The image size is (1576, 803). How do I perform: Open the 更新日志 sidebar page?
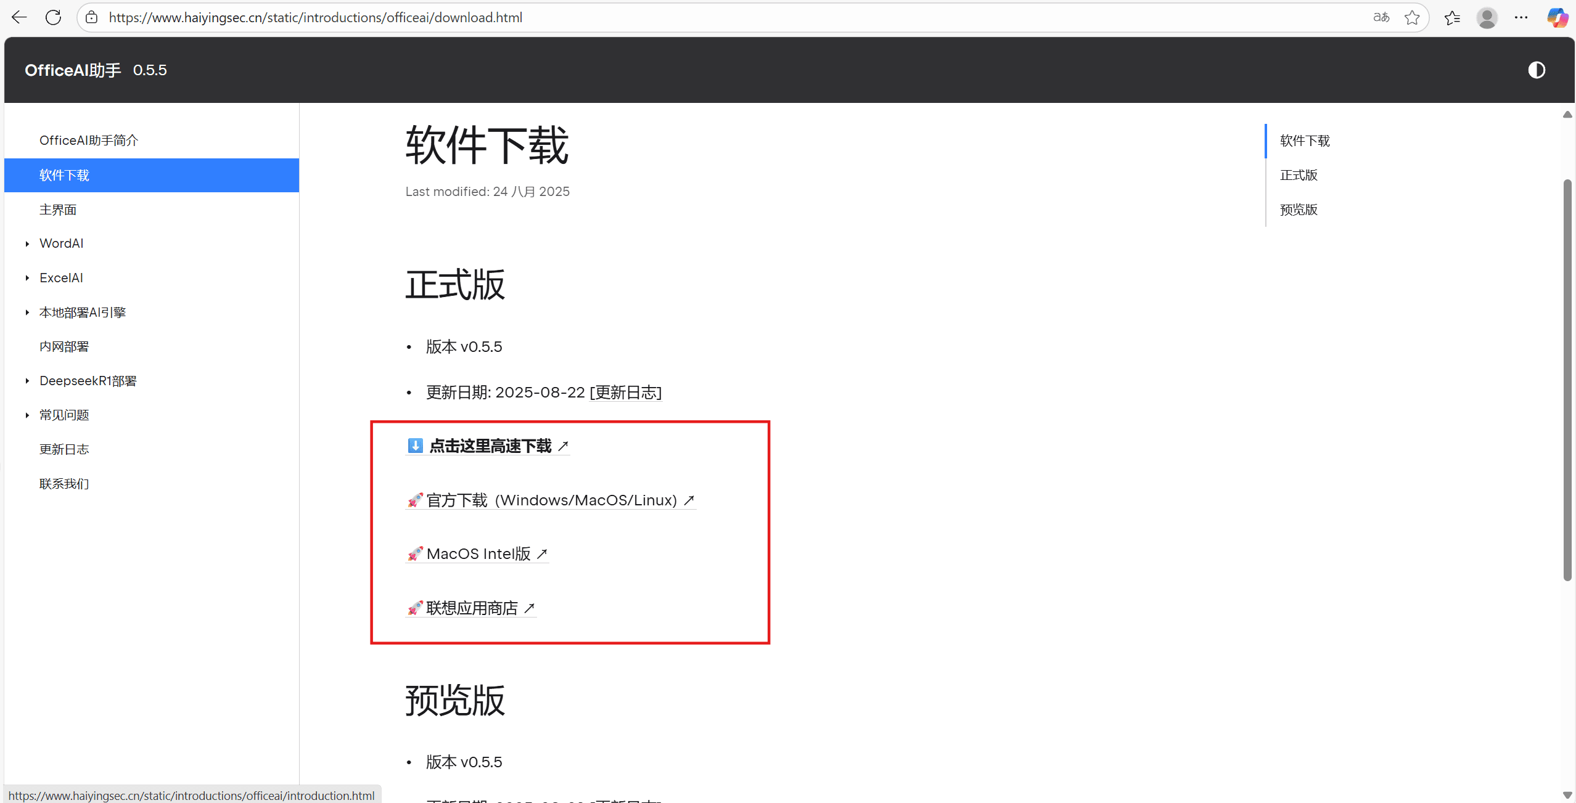point(64,449)
